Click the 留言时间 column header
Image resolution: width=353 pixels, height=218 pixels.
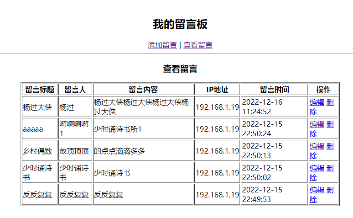[x=275, y=89]
